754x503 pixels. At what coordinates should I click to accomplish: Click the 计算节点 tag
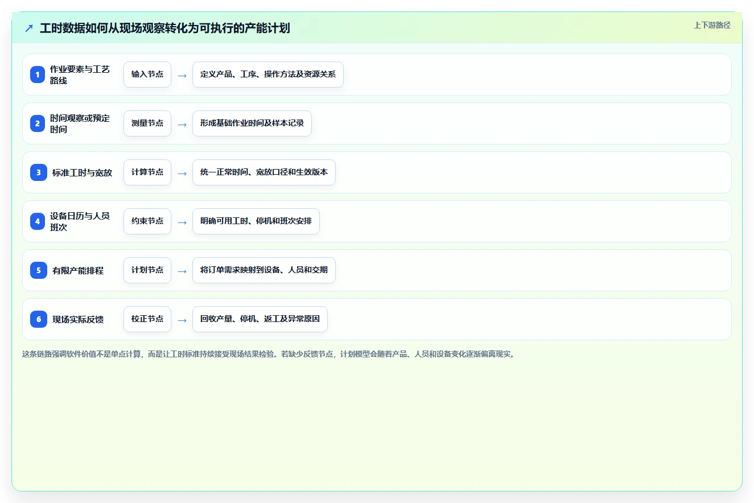147,172
